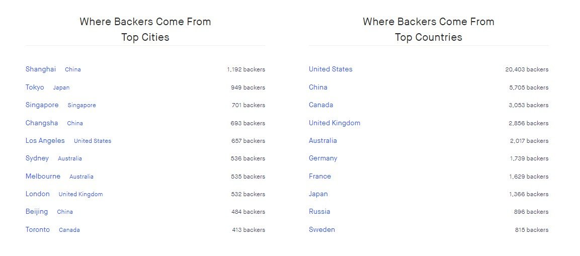The height and width of the screenshot is (256, 580).
Task: Open the Beijing city link
Action: [37, 212]
